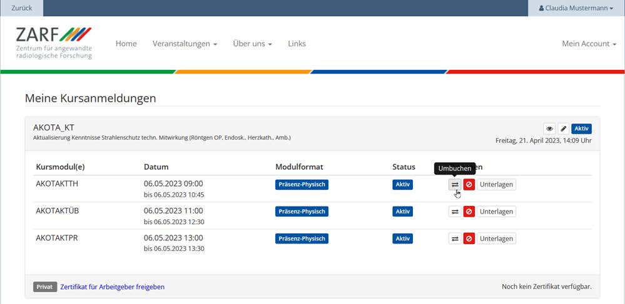Click the Privat badge

(45, 287)
